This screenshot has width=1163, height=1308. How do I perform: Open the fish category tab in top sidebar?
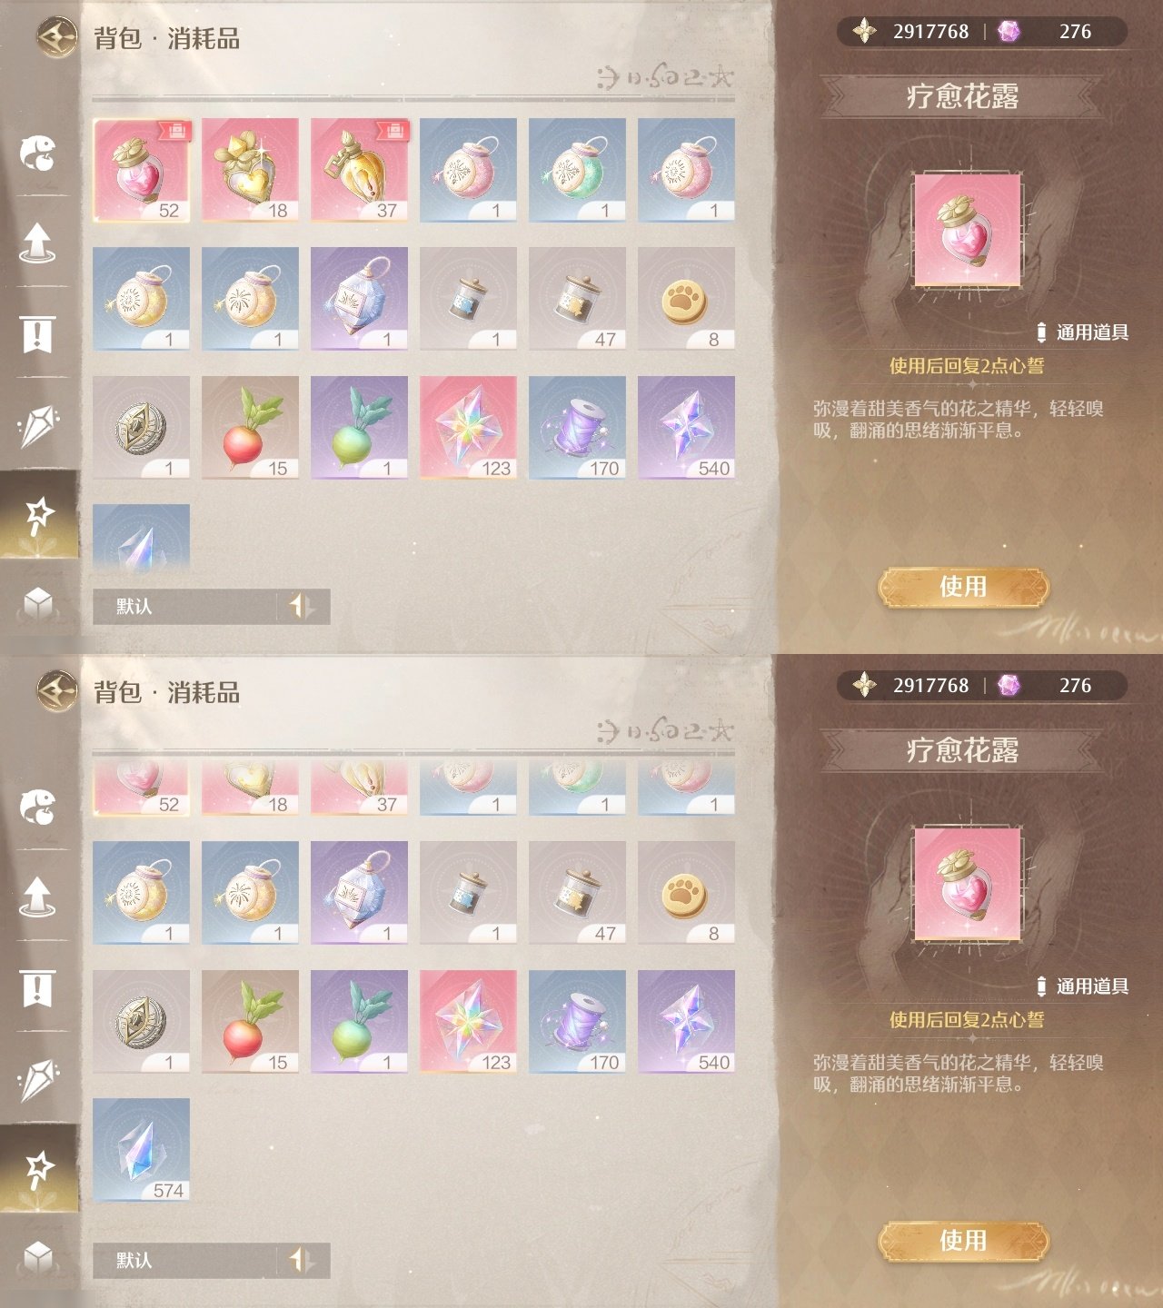pos(38,152)
